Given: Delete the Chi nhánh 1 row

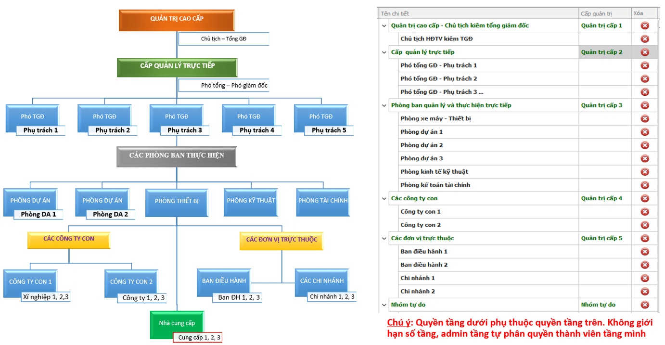Looking at the screenshot, I should (645, 278).
